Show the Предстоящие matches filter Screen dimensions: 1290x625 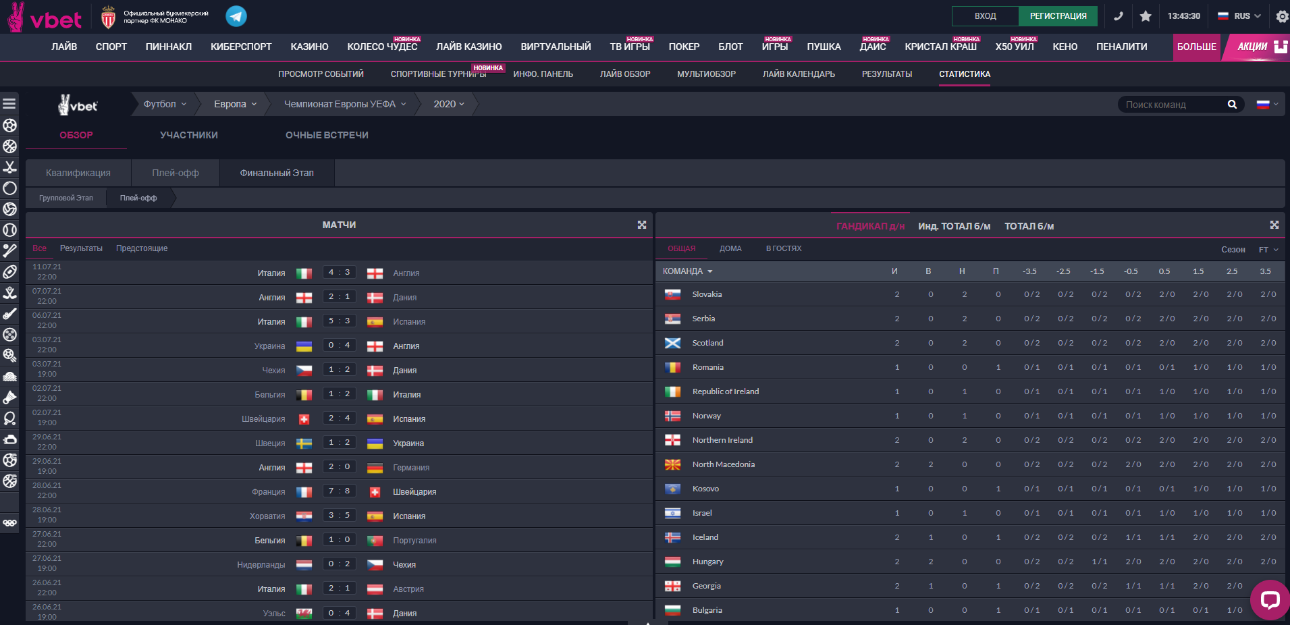coord(142,248)
